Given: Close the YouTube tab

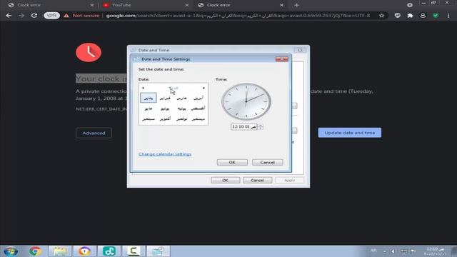Looking at the screenshot, I should (187, 5).
